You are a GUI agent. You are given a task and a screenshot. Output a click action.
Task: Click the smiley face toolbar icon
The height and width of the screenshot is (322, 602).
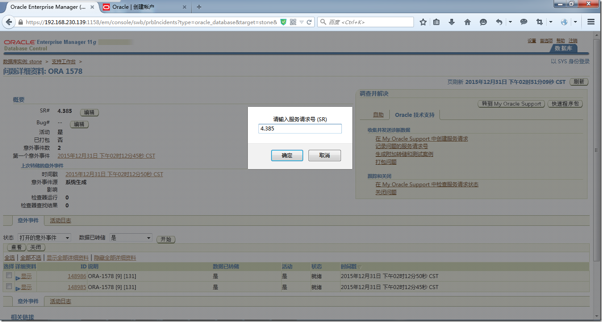pos(483,22)
